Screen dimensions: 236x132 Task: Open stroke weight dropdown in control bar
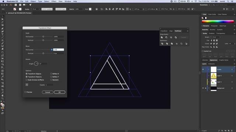pos(39,9)
